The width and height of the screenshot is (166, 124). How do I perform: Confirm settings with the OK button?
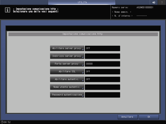149,117
